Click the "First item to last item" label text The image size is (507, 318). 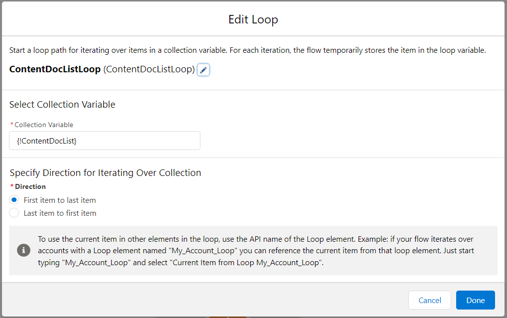click(x=60, y=200)
